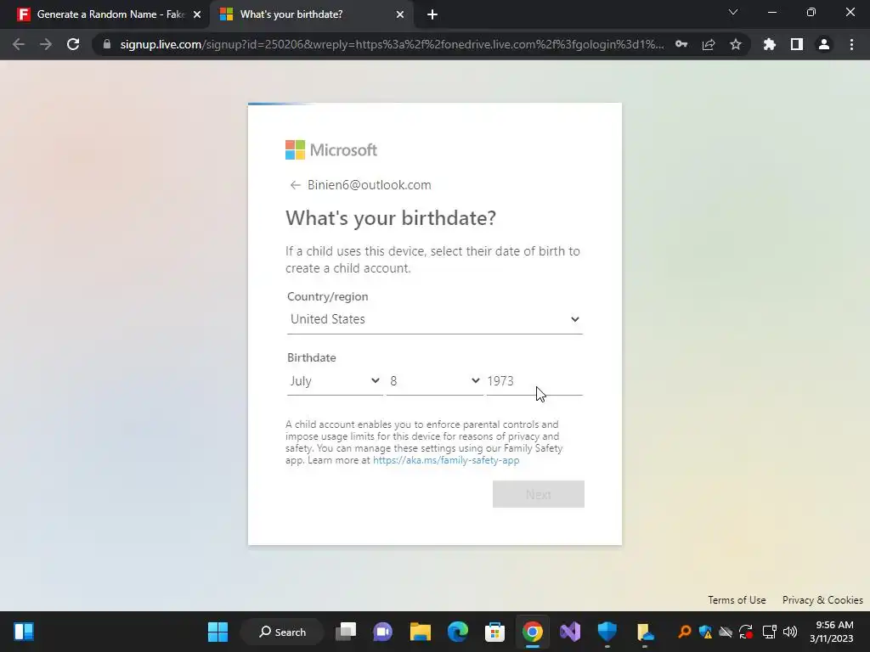This screenshot has height=652, width=870.
Task: Open the Windows Start menu
Action: (217, 632)
